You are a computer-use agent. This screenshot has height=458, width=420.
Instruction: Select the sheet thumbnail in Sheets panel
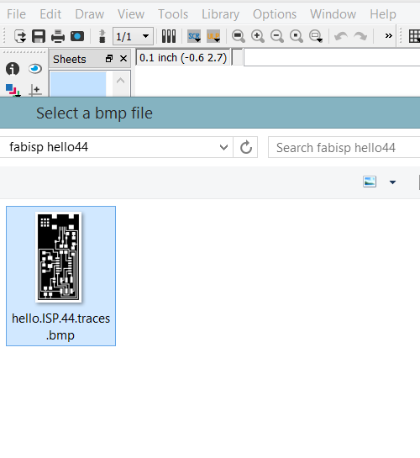[78, 84]
